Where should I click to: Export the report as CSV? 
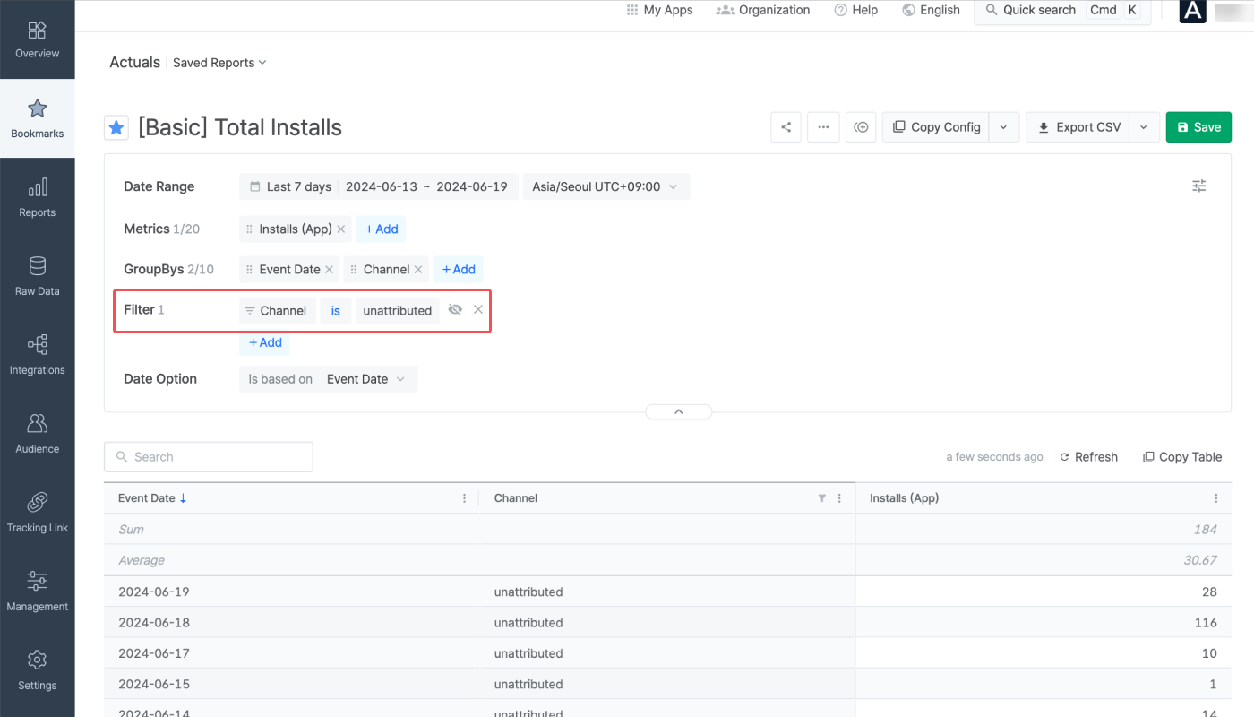click(x=1078, y=127)
